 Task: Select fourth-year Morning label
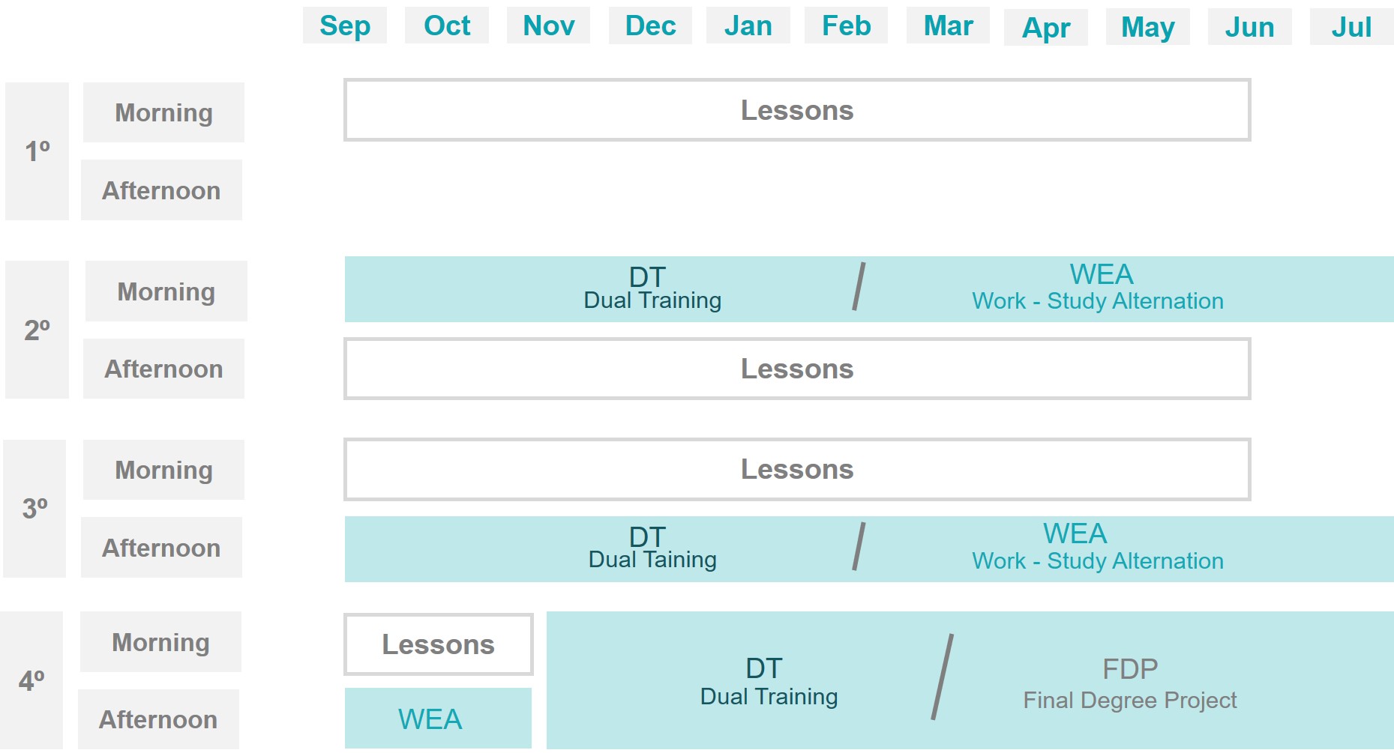(160, 642)
